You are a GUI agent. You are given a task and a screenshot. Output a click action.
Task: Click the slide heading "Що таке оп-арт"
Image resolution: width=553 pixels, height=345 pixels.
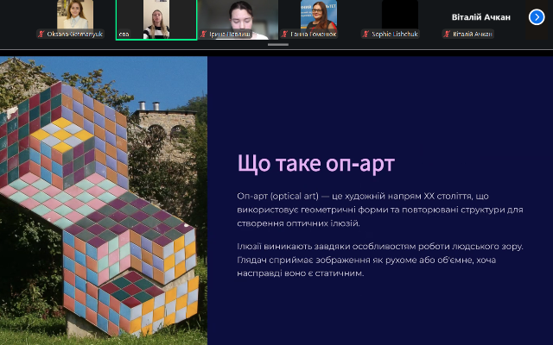pos(316,164)
